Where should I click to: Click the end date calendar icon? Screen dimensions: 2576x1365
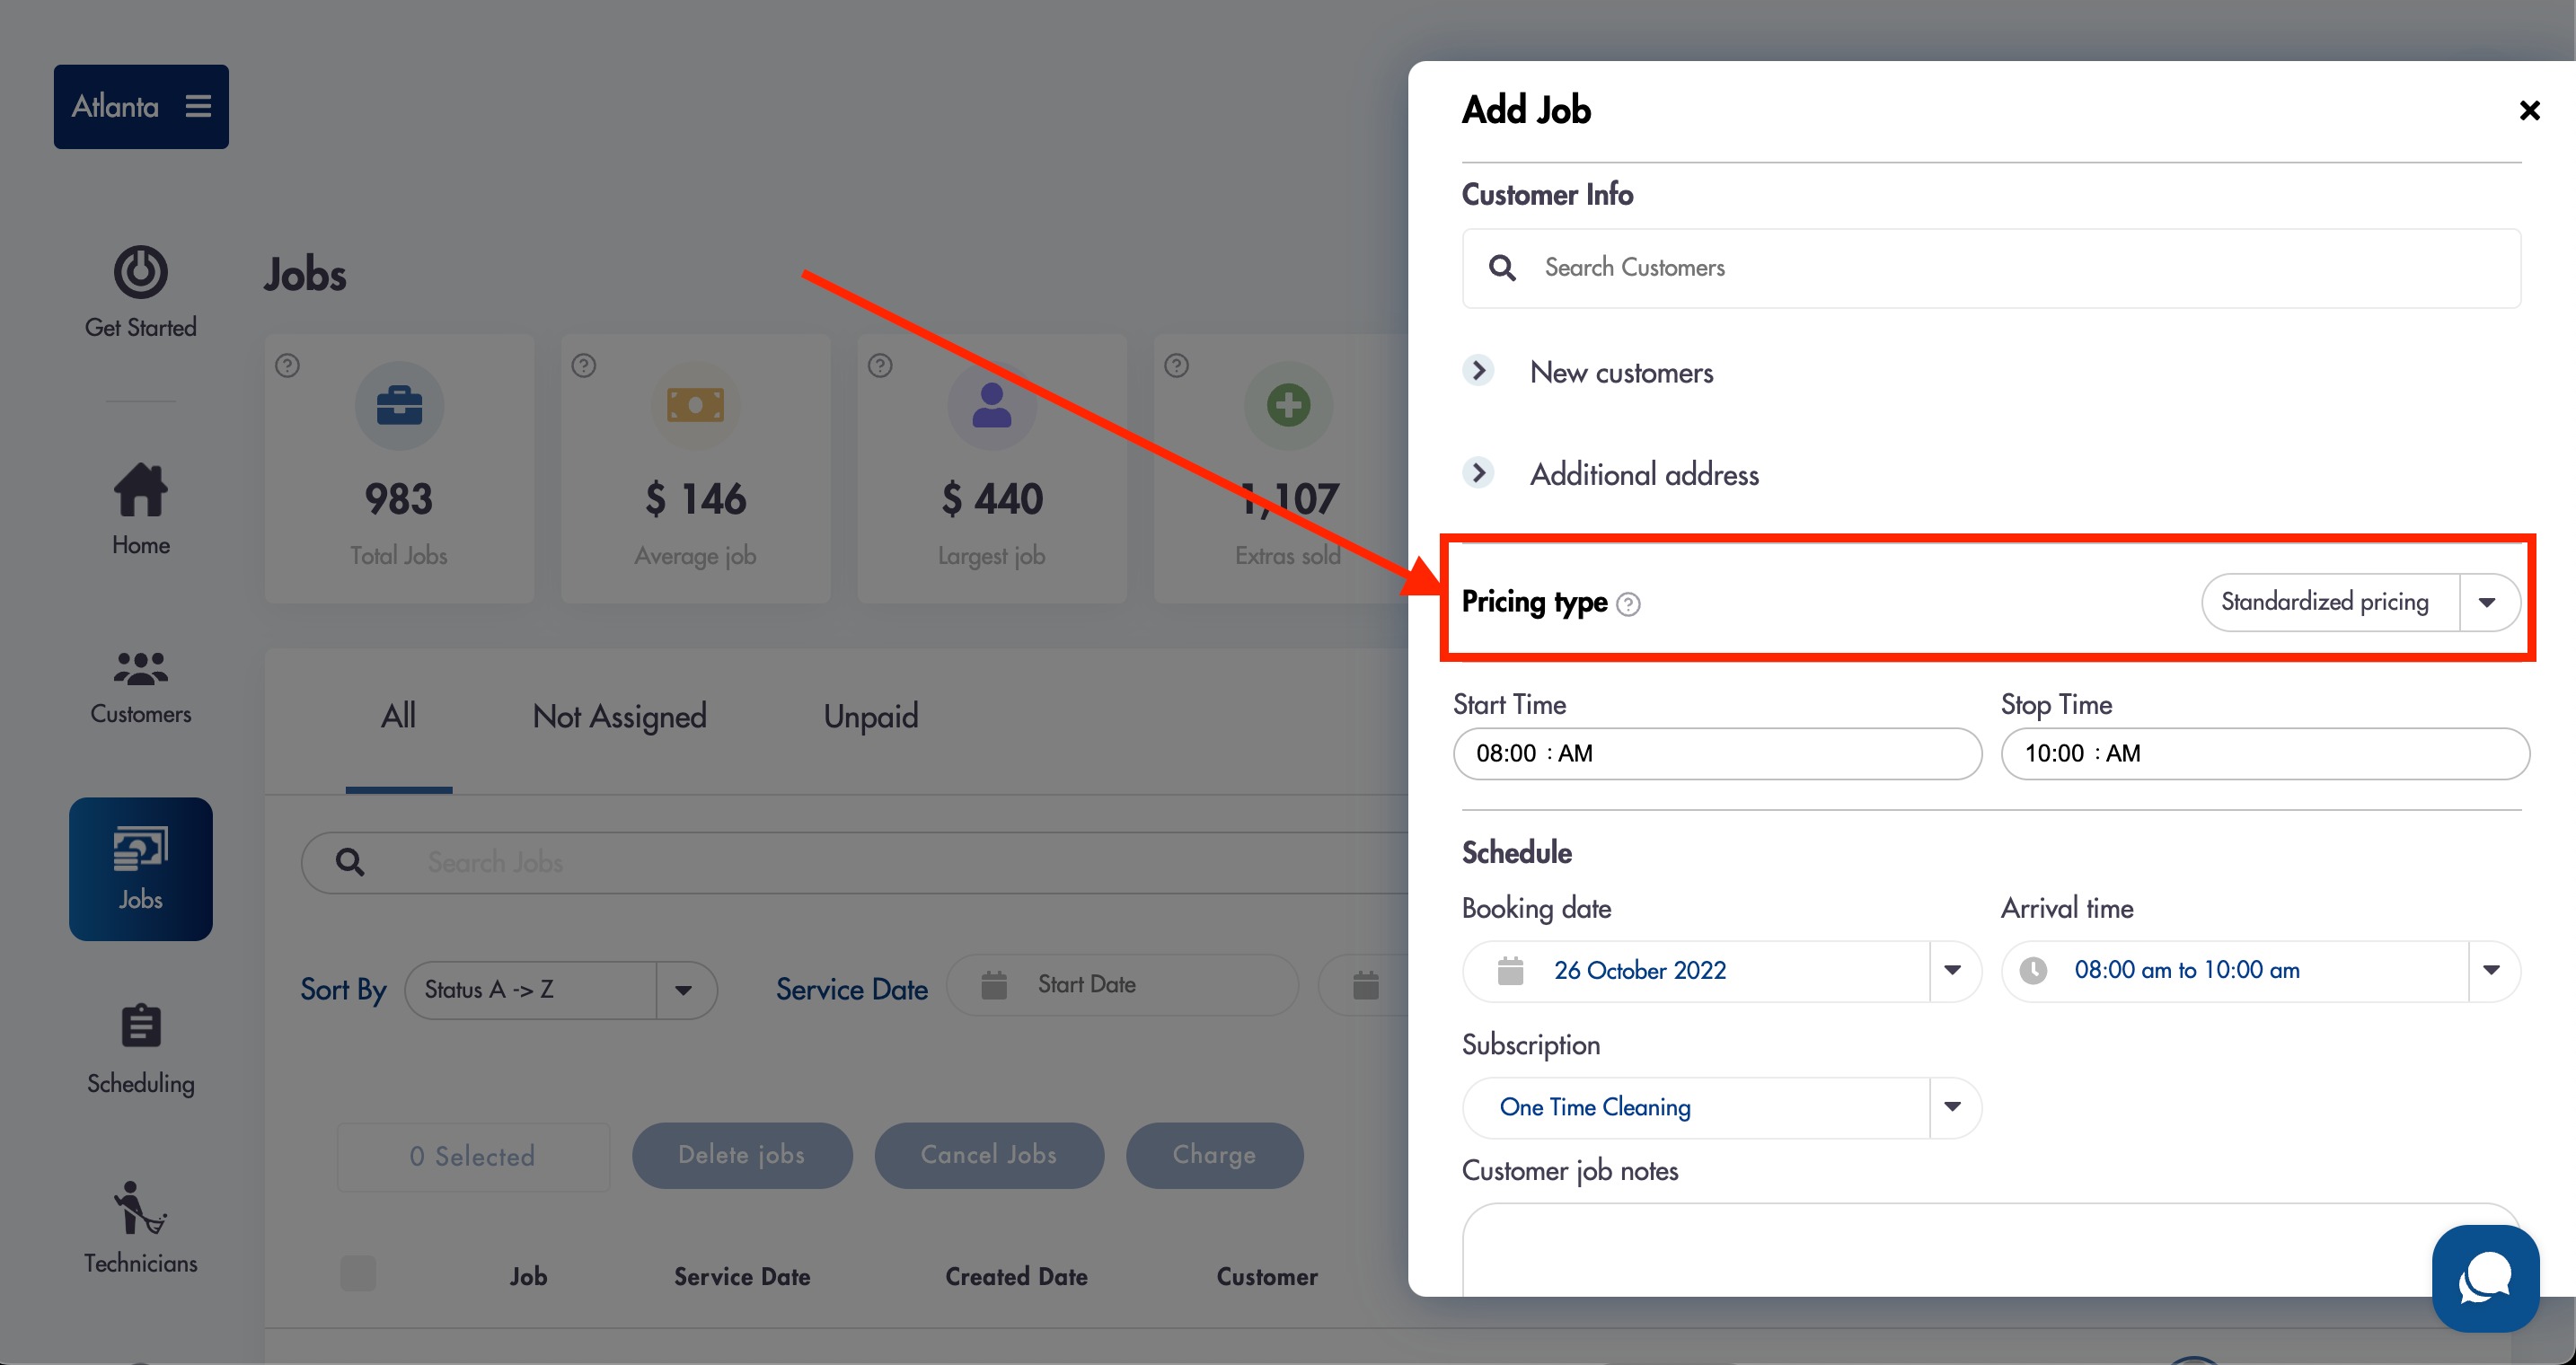click(1366, 984)
